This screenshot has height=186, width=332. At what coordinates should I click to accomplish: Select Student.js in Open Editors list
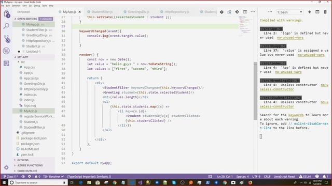(33, 46)
